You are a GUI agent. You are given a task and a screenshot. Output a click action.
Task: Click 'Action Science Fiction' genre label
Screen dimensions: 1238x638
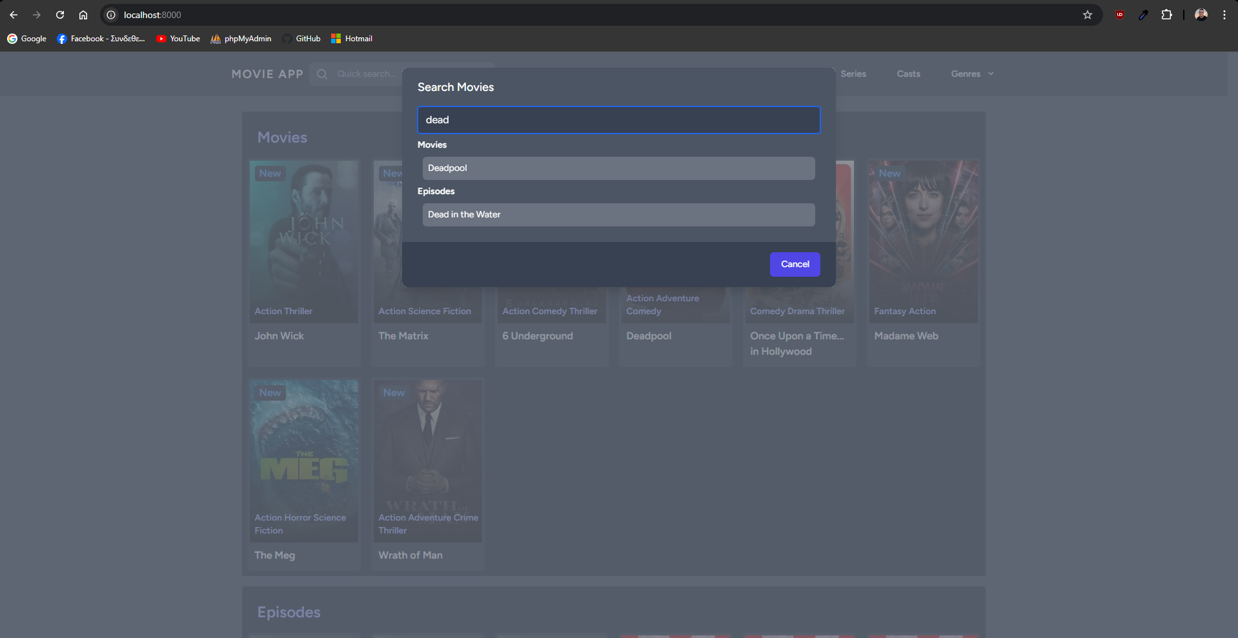(425, 312)
